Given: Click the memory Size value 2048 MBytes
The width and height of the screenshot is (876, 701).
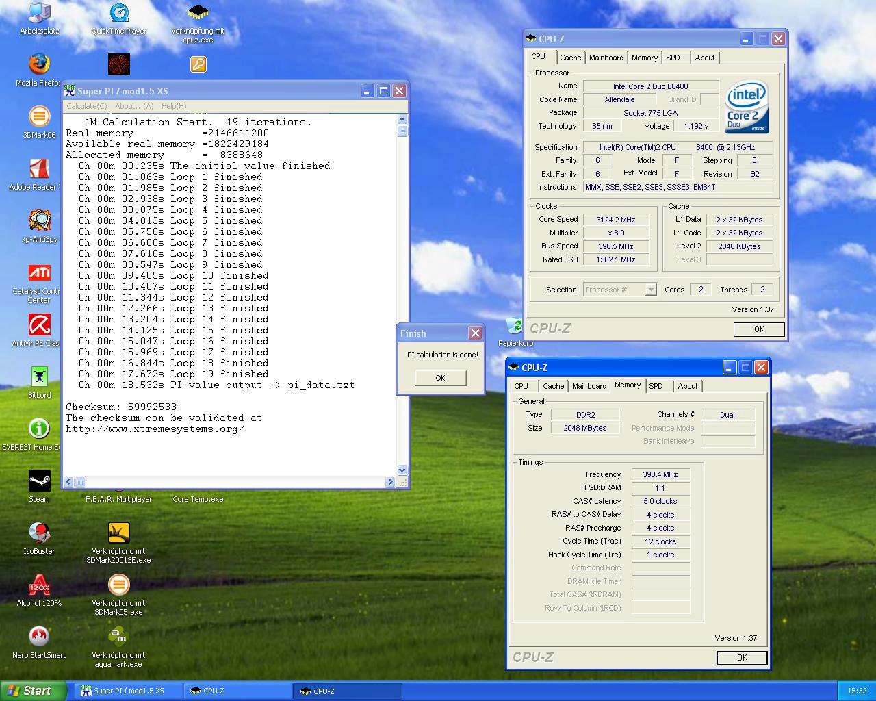Looking at the screenshot, I should coord(585,428).
